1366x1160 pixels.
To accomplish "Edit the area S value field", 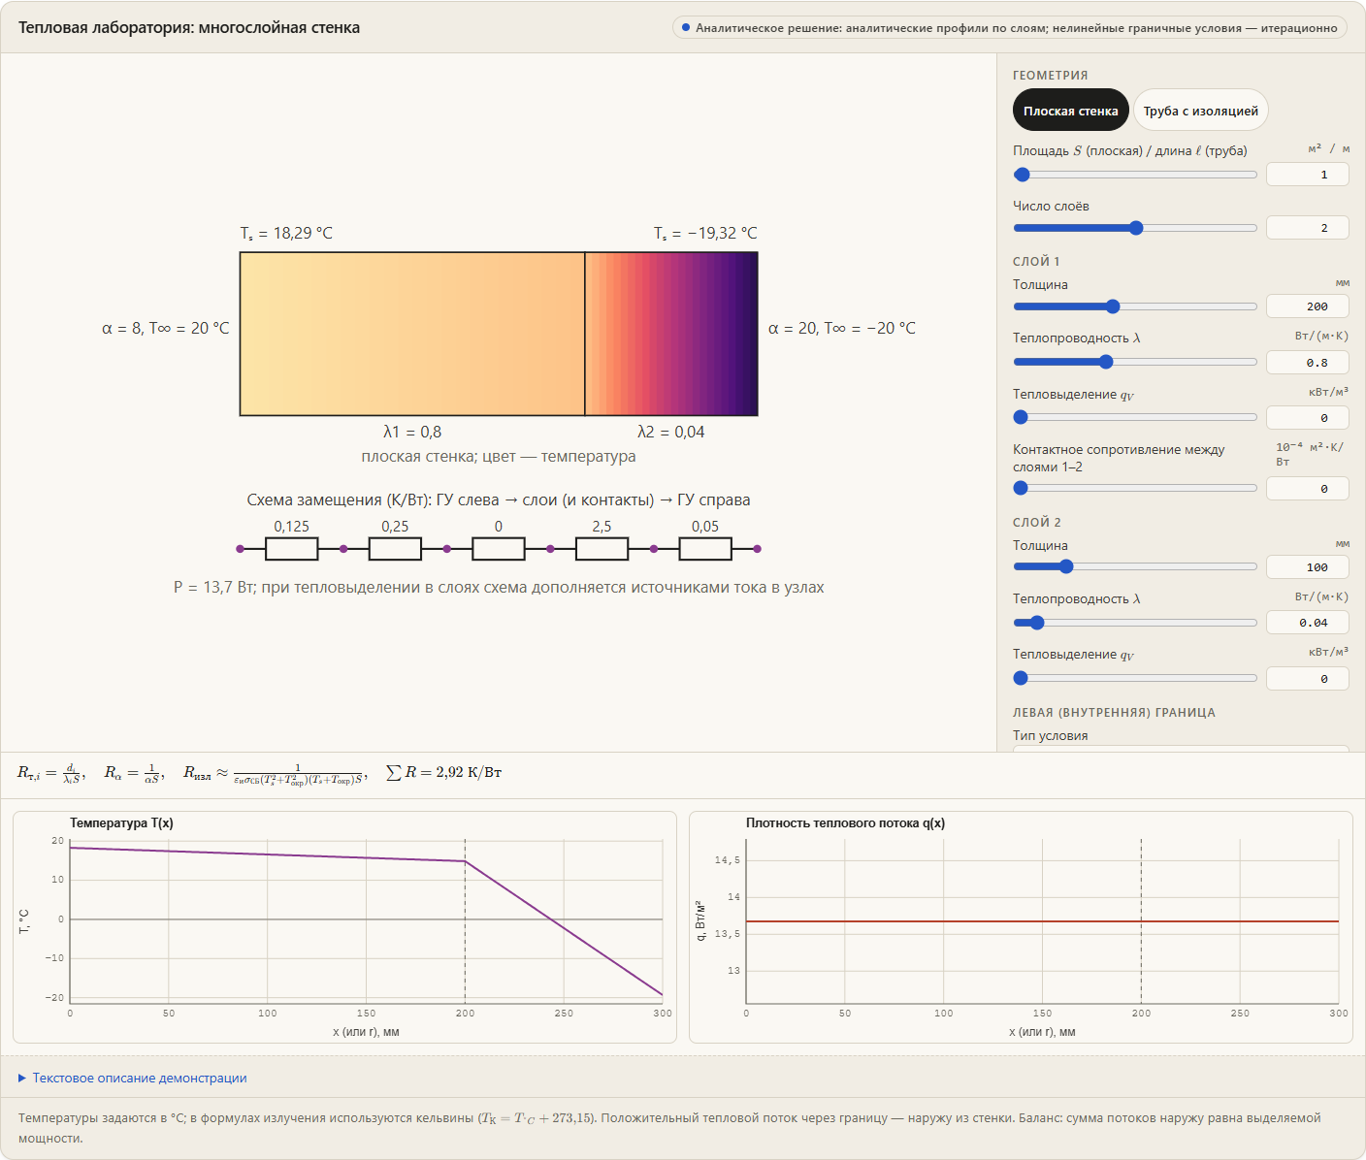I will pos(1308,175).
